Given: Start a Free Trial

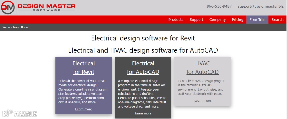Looking at the screenshot, I should click(x=257, y=20).
